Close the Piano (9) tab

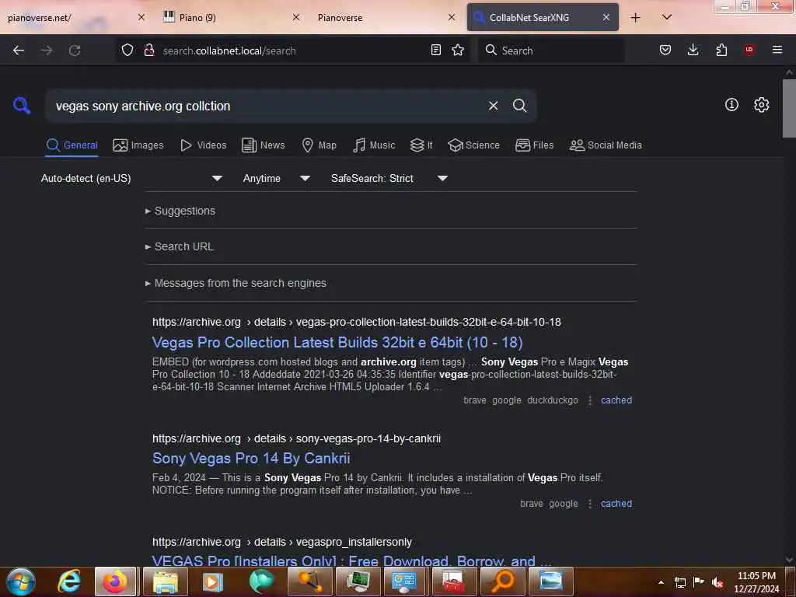pyautogui.click(x=296, y=17)
